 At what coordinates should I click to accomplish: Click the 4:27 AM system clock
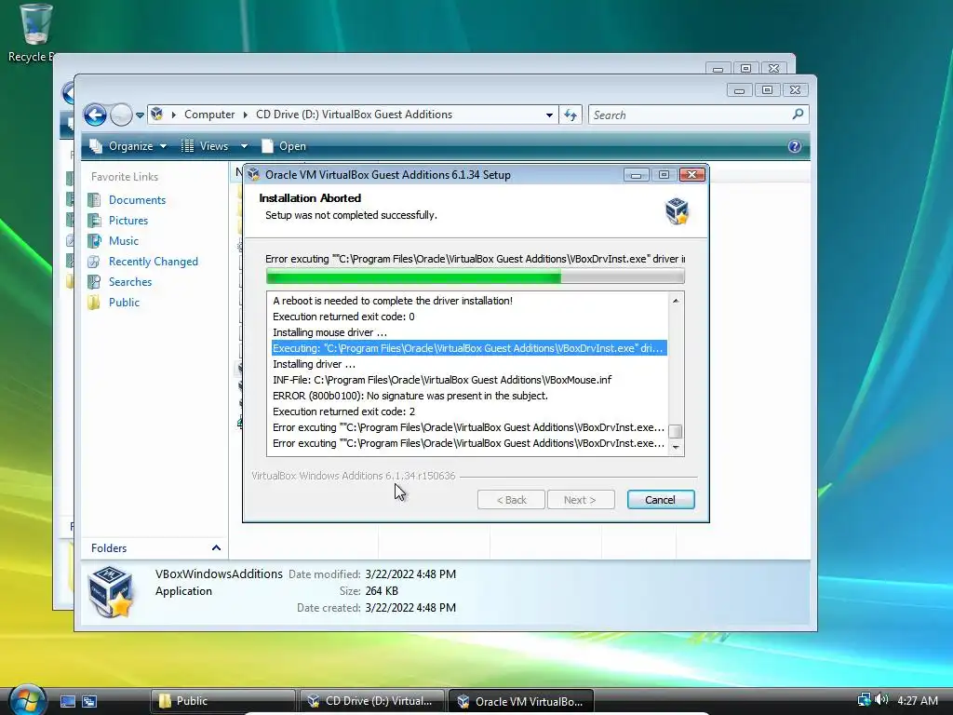click(x=917, y=700)
